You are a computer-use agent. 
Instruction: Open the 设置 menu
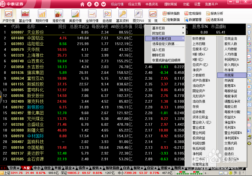pos(197,4)
